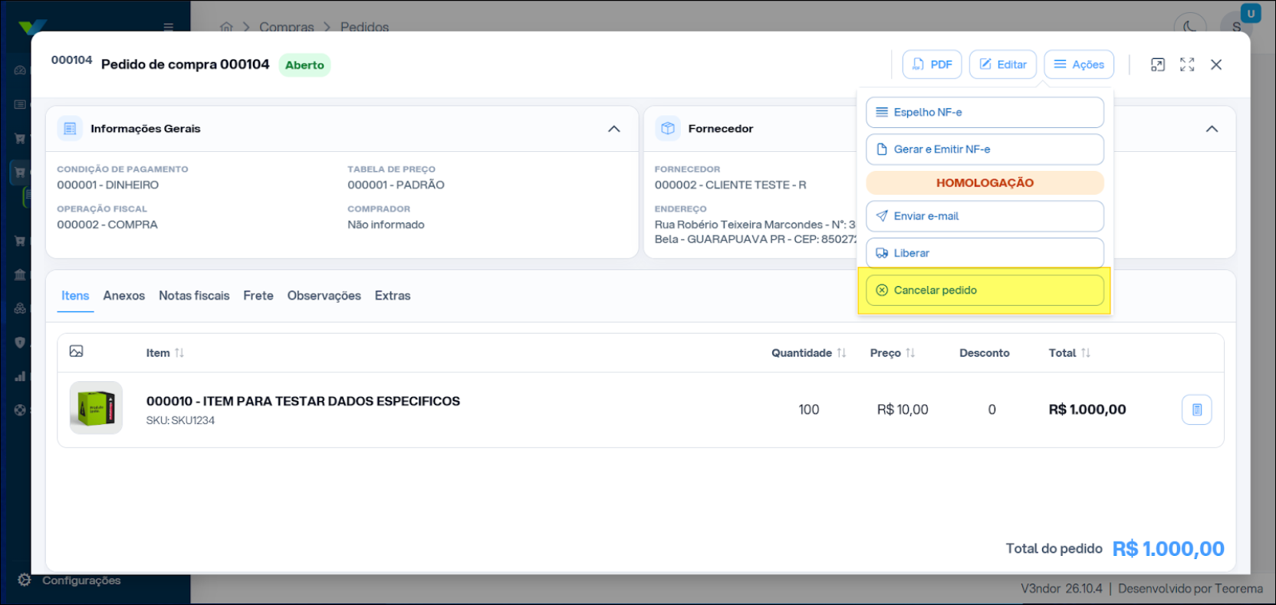The width and height of the screenshot is (1276, 605).
Task: Click the Aberto status badge
Action: 304,65
